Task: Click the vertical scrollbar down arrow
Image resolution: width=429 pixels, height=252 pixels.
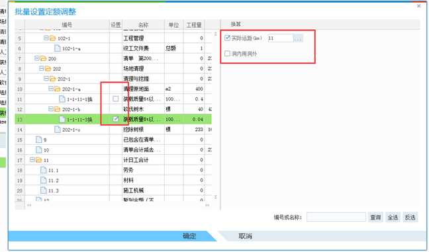Action: click(x=216, y=197)
